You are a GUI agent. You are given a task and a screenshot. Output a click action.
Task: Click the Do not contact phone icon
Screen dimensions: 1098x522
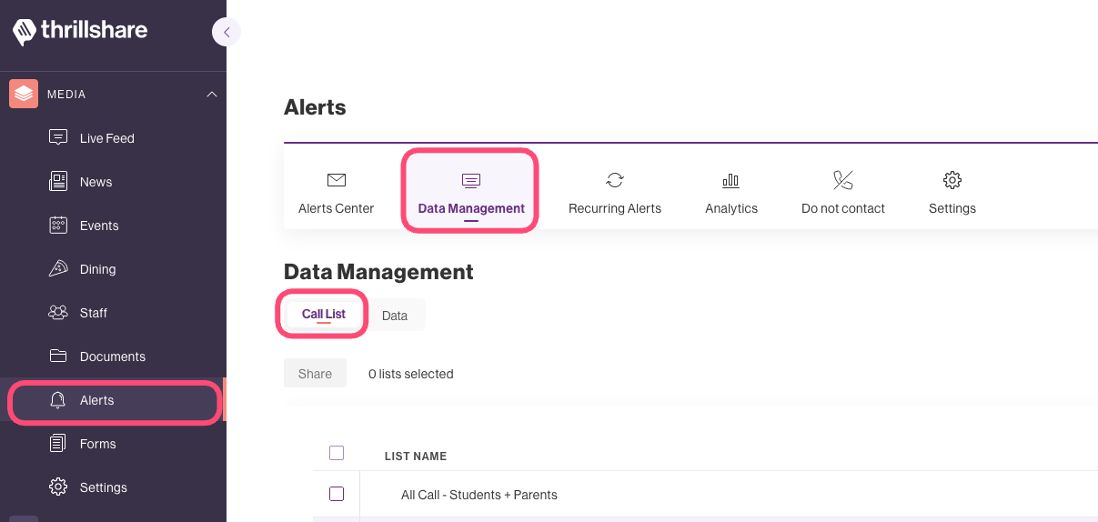click(x=842, y=180)
